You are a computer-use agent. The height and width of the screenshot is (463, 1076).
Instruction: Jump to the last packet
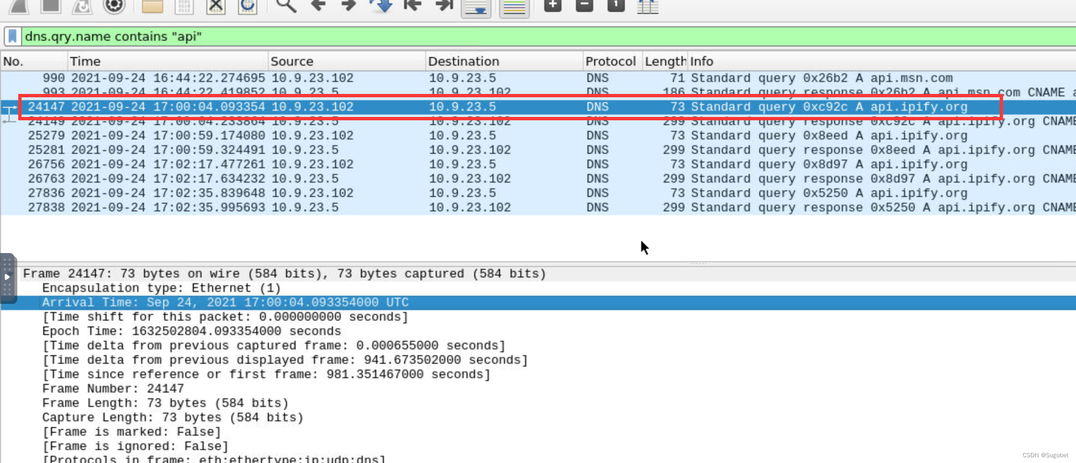pos(444,6)
